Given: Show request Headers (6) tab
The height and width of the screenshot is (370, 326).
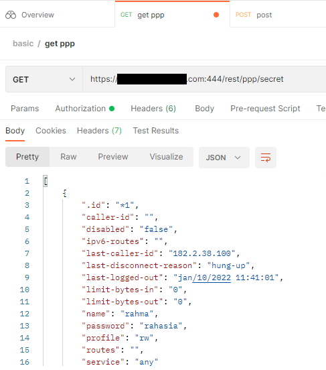Looking at the screenshot, I should click(153, 109).
